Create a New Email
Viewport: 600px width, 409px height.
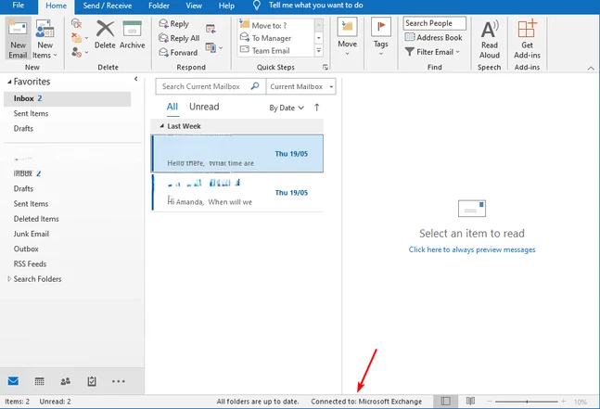tap(18, 38)
